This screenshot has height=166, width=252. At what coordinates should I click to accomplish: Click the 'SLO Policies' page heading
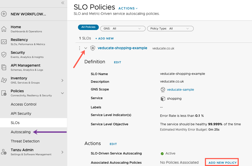tap(94, 7)
